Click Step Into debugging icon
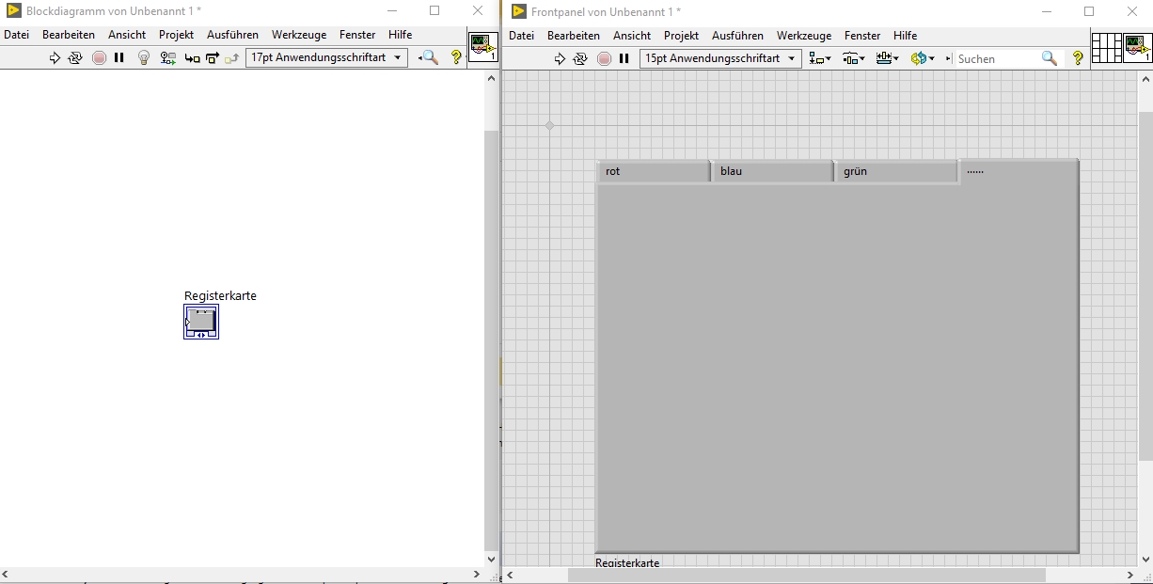 point(192,57)
